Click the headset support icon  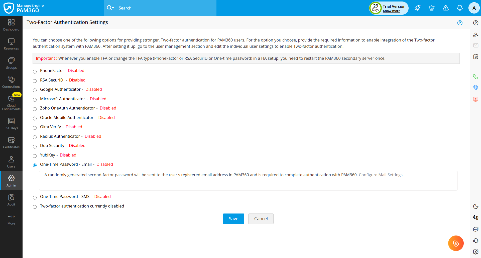[x=476, y=241]
